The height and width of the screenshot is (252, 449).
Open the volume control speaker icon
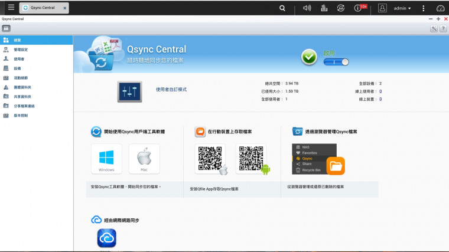coord(307,8)
